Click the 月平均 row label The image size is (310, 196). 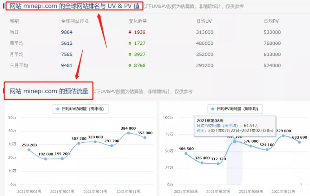click(x=16, y=54)
